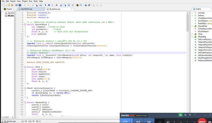
Task: Open the Search menu
Action: (13, 1)
